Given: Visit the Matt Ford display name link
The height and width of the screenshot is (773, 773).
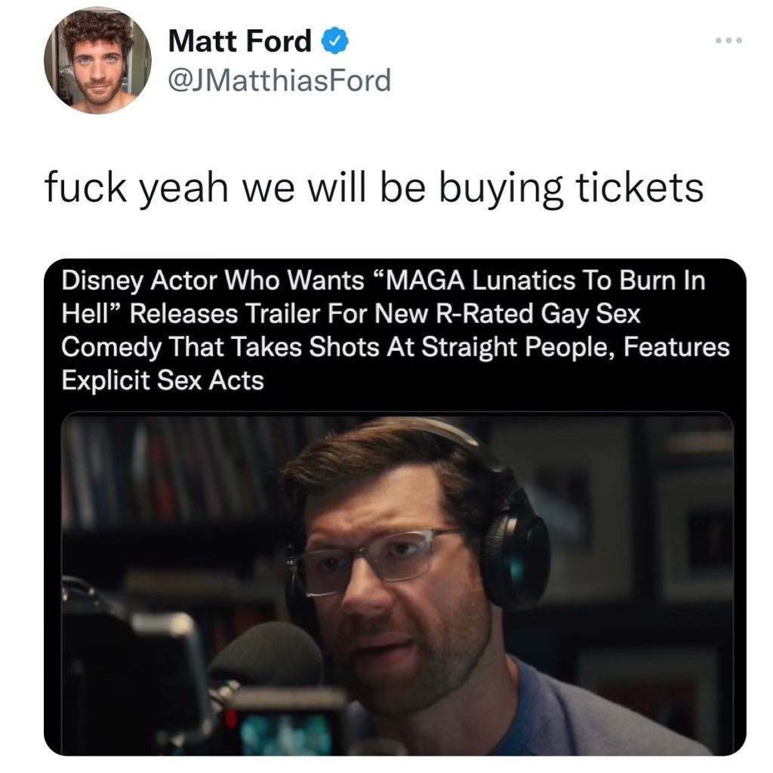Looking at the screenshot, I should click(239, 41).
